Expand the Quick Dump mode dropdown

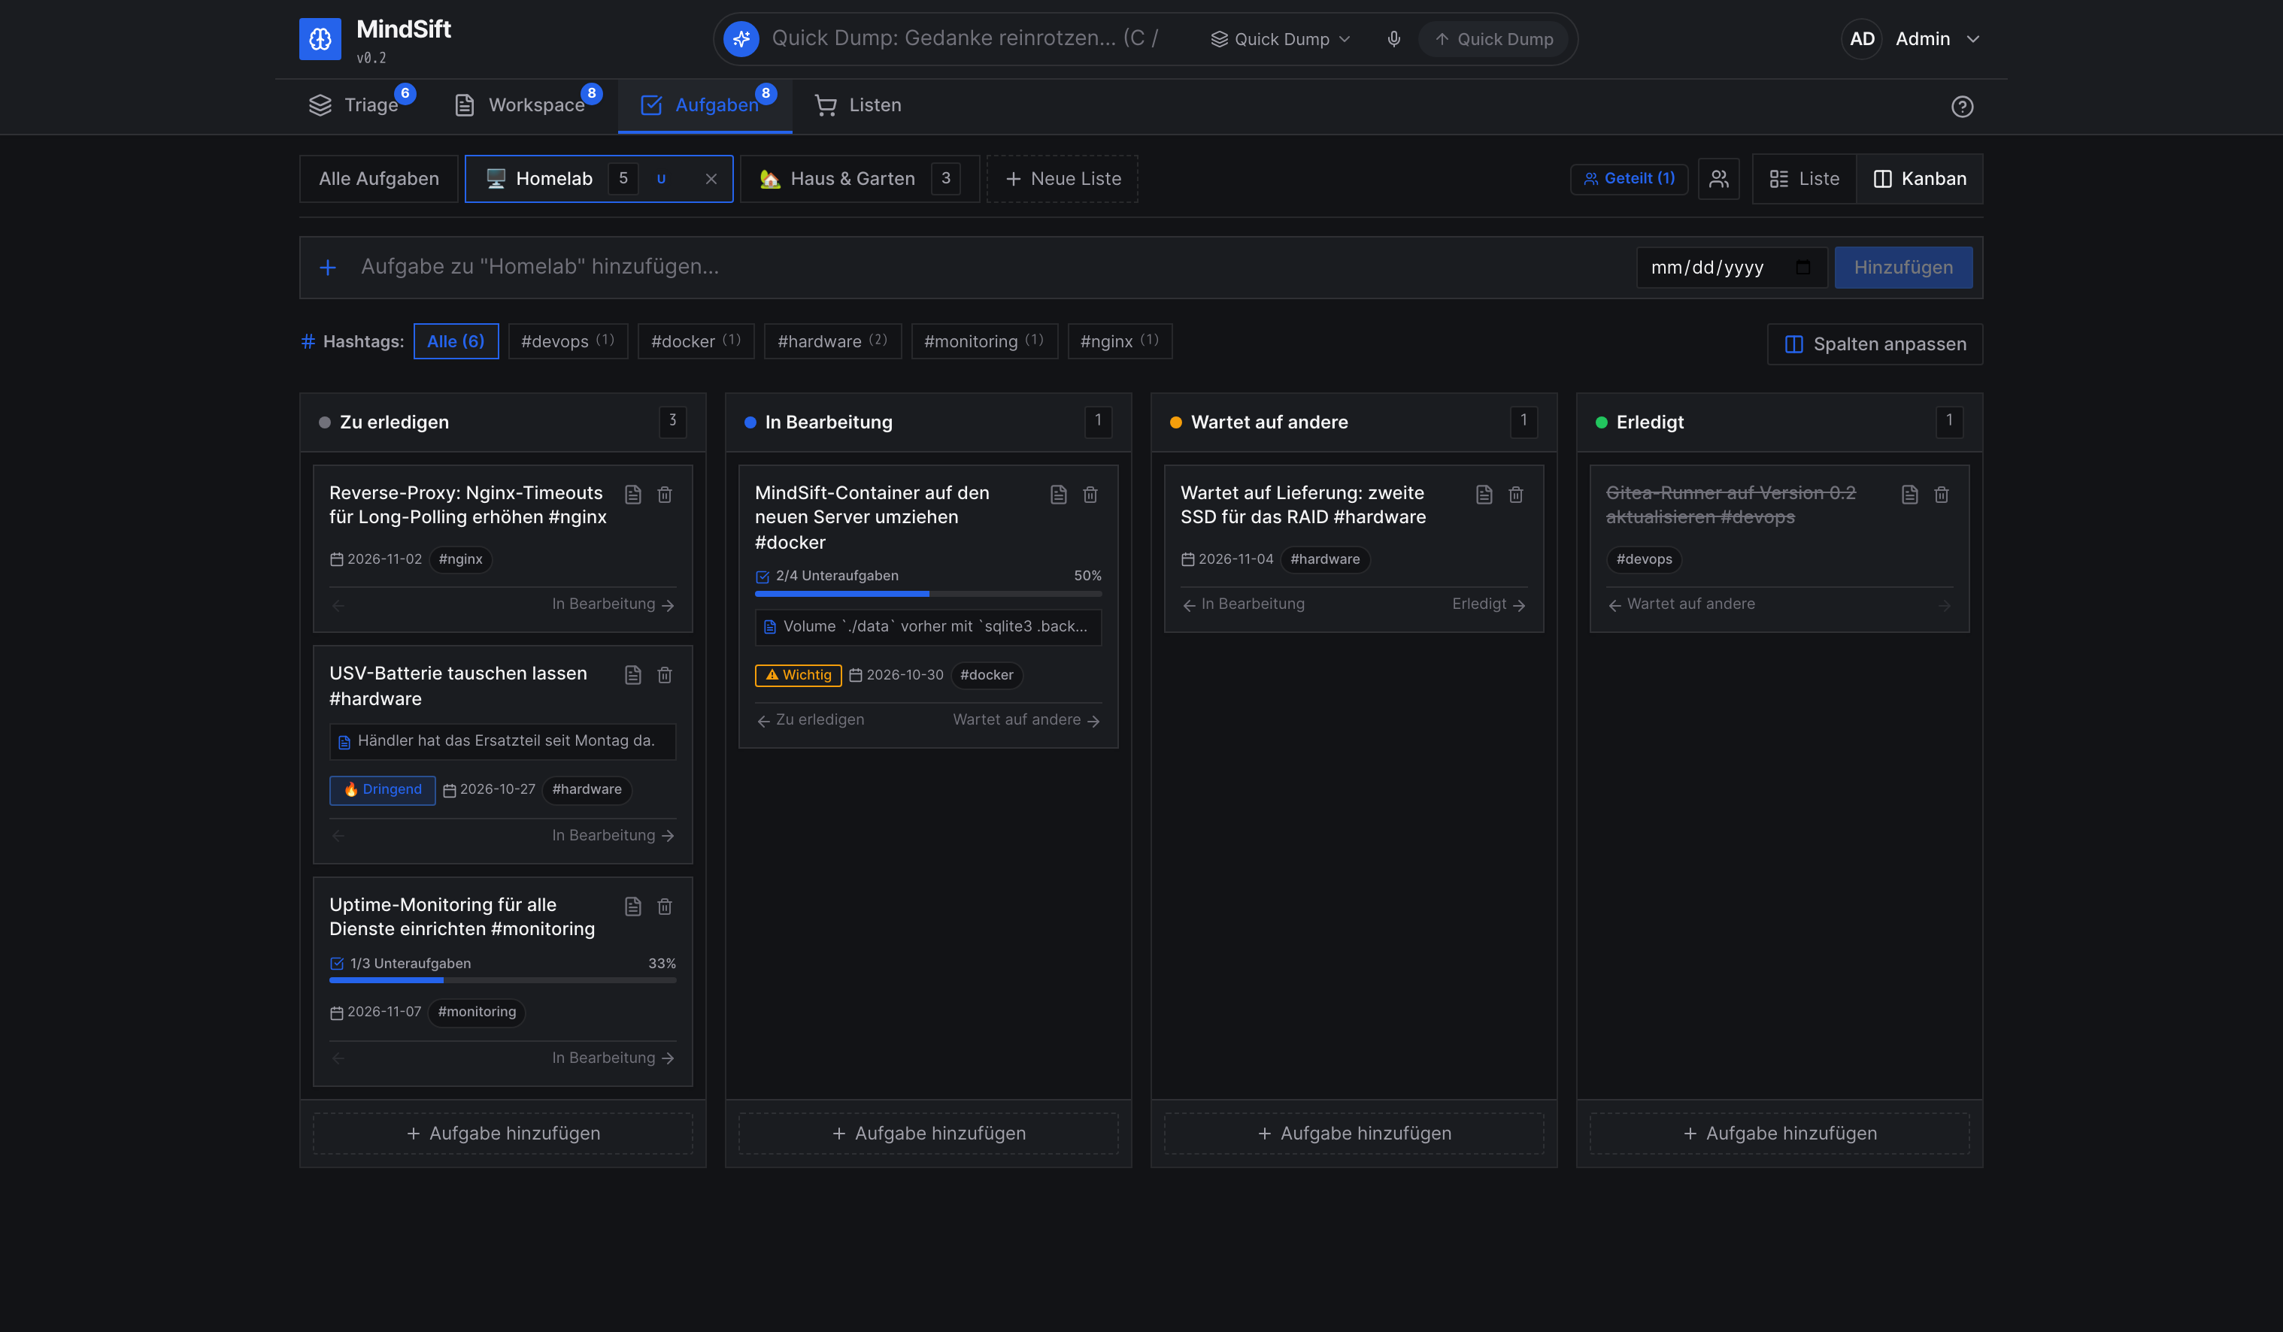pos(1280,39)
